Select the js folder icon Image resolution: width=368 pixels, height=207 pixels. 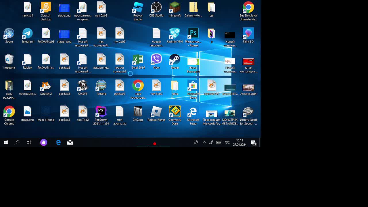click(211, 35)
